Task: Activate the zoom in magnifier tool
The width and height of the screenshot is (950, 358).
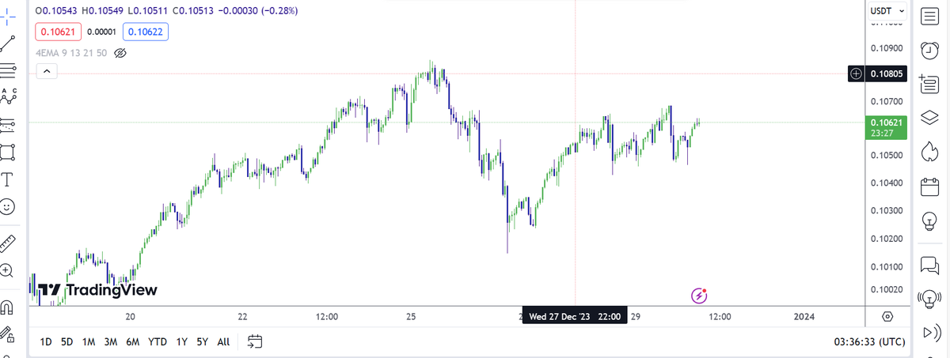Action: [8, 270]
